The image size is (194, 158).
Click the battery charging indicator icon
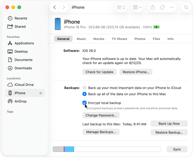[157, 27]
